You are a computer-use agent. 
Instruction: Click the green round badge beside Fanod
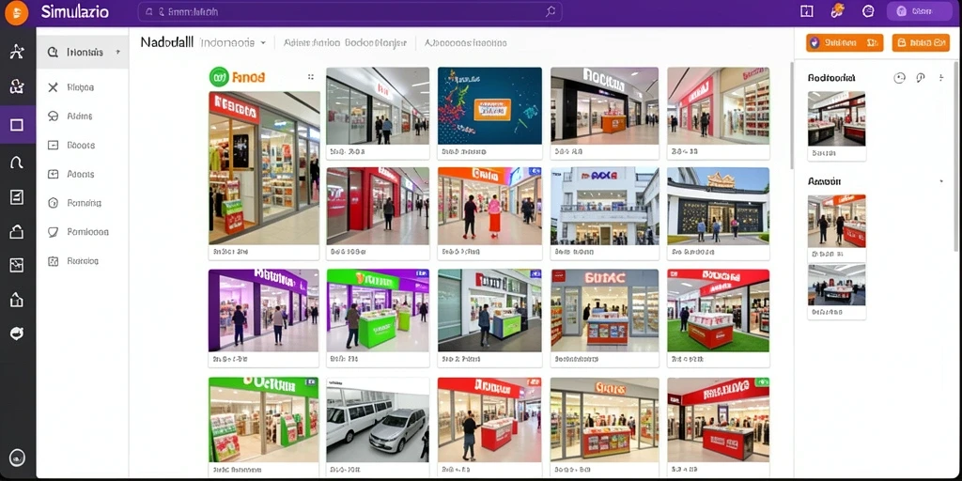point(218,77)
